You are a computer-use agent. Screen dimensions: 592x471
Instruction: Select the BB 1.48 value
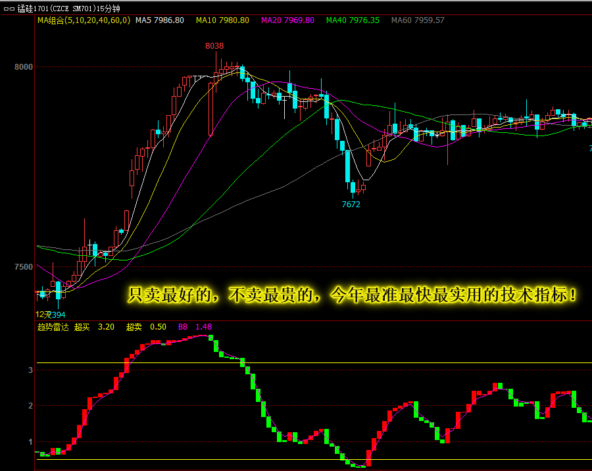(x=195, y=327)
